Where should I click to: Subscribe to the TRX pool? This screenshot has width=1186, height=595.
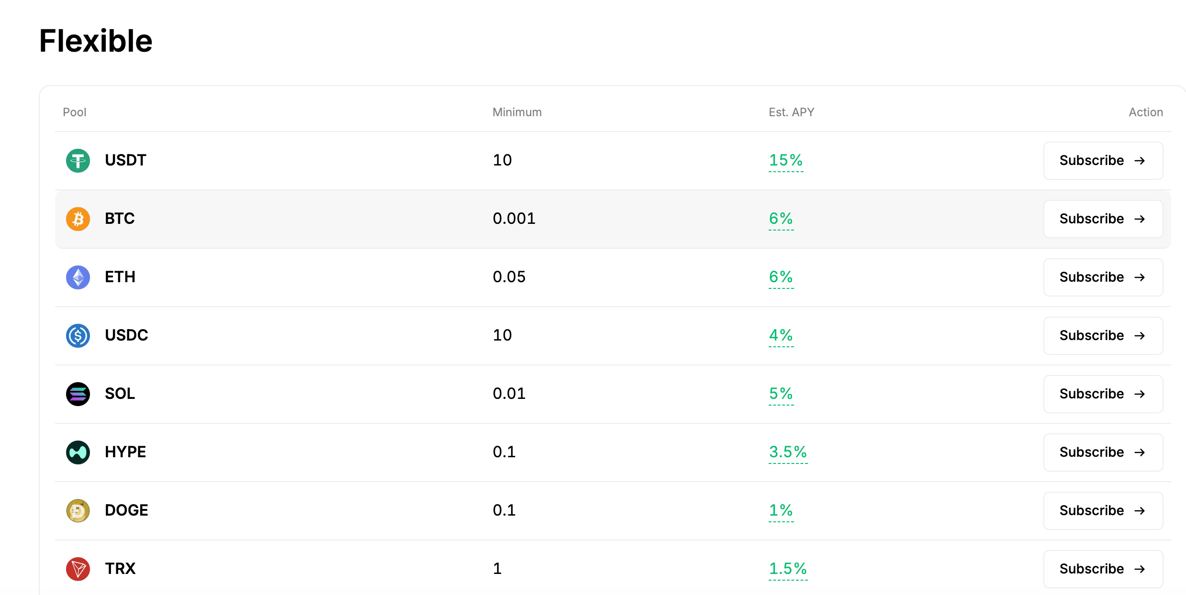[x=1103, y=569]
